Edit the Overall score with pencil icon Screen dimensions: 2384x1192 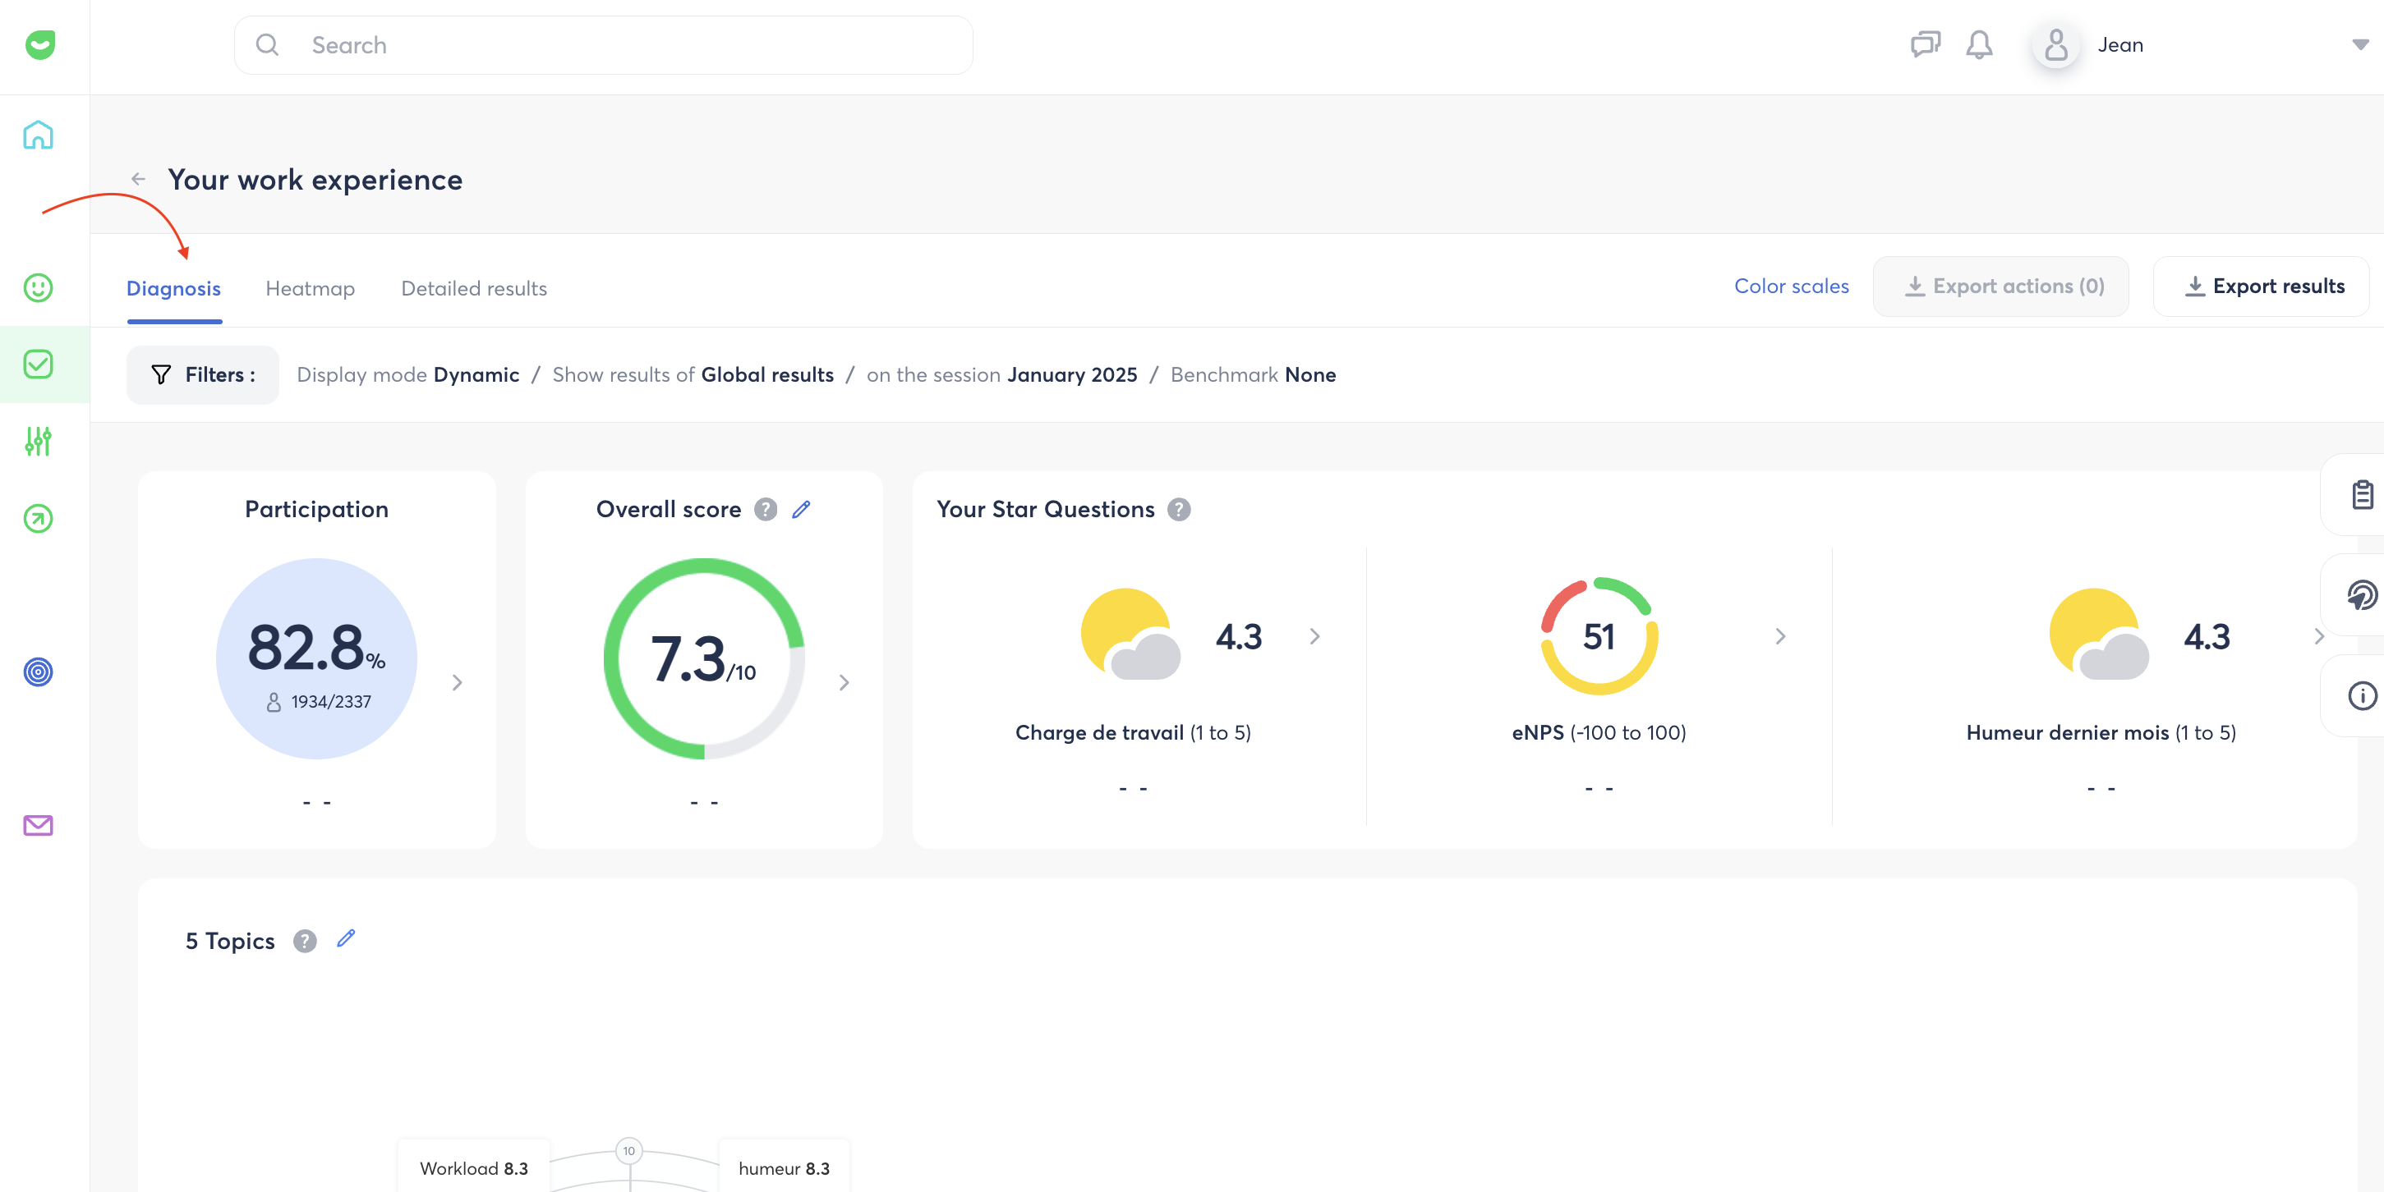[802, 510]
